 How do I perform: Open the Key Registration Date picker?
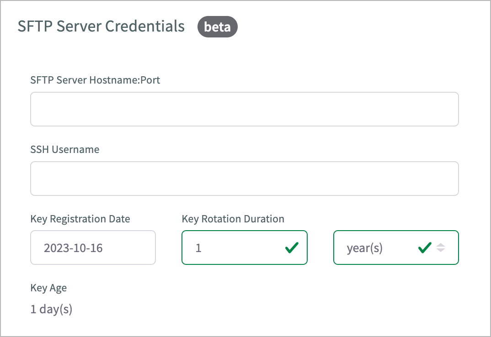pos(93,247)
